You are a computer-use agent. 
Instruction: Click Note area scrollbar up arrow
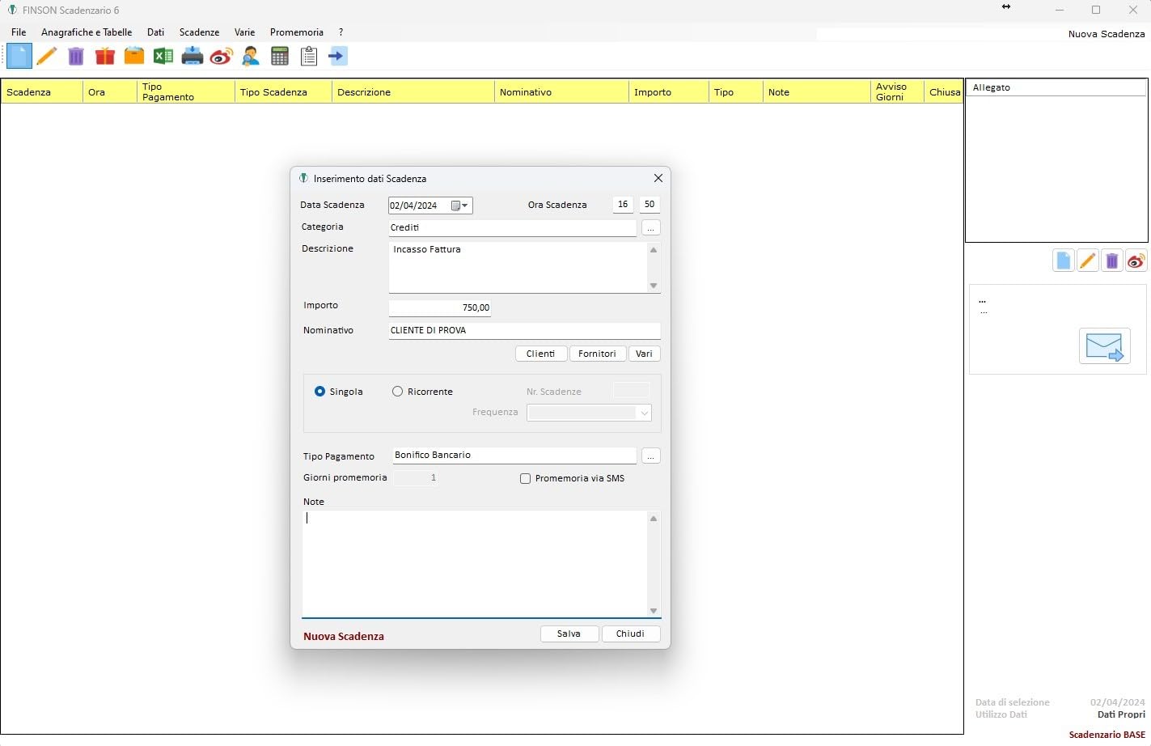[x=654, y=518]
